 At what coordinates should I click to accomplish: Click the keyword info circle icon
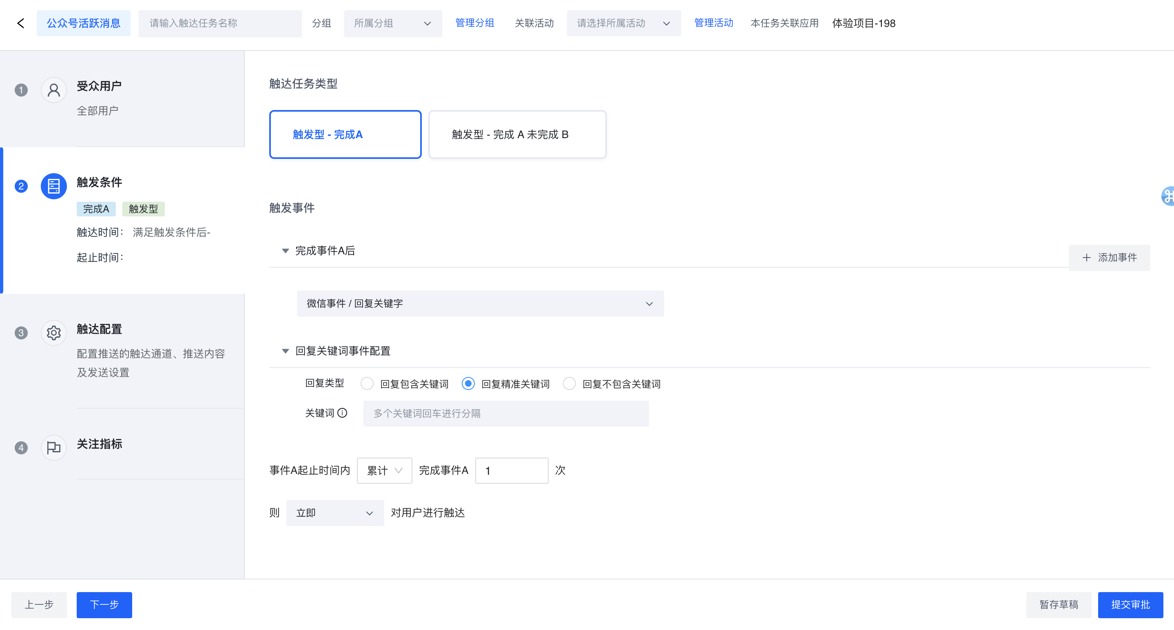point(342,413)
